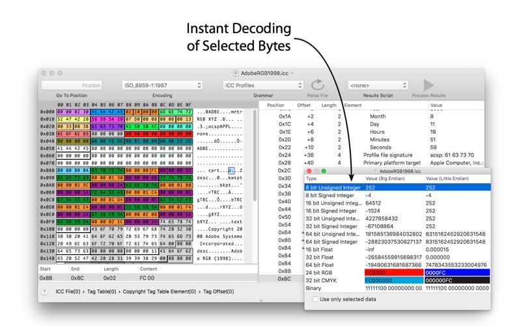Open the Results Script <none> dropdown
521x326 pixels.
coord(378,85)
